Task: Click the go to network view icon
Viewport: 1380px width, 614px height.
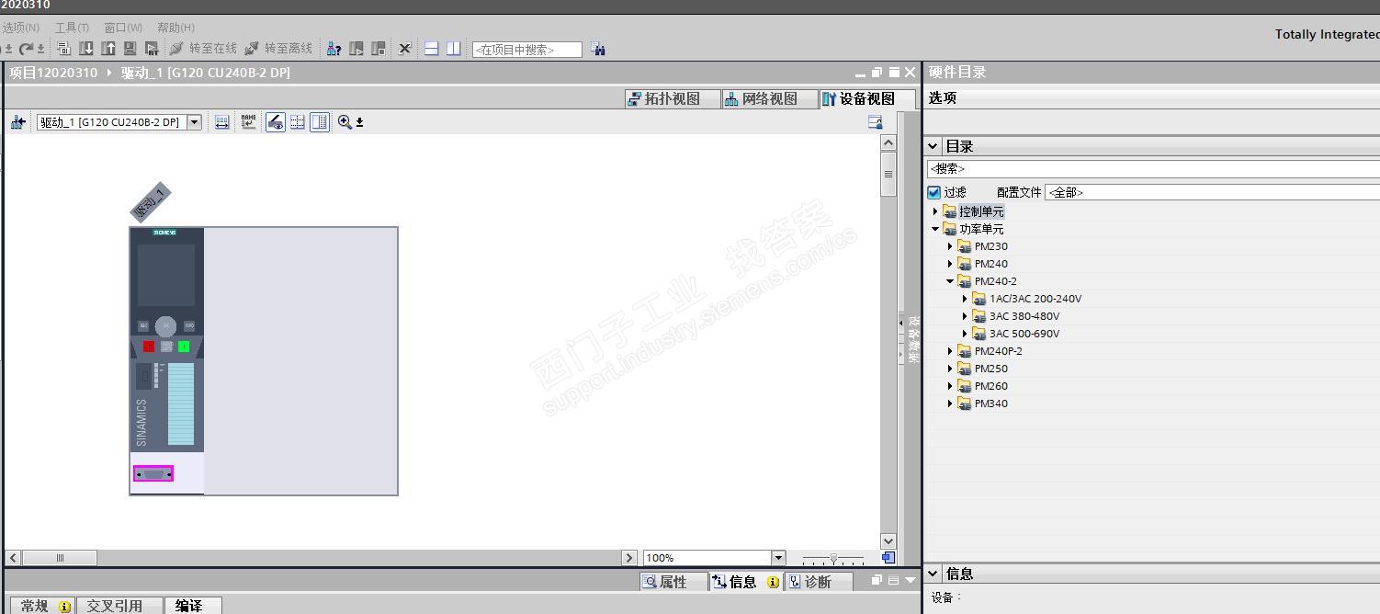Action: tap(17, 121)
